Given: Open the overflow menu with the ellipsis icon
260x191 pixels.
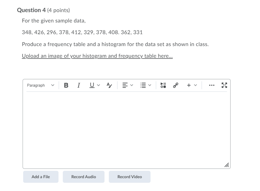Looking at the screenshot, I should pyautogui.click(x=212, y=85).
